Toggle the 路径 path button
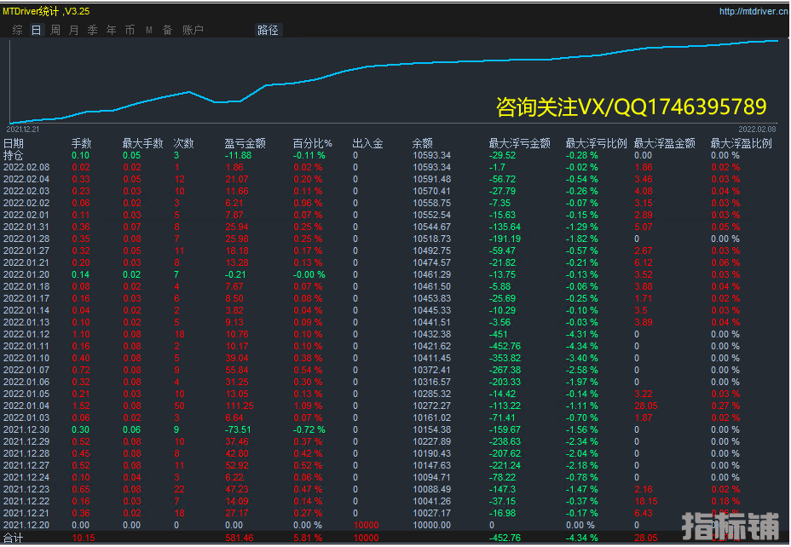Viewport: 791px width, 547px height. pos(268,30)
